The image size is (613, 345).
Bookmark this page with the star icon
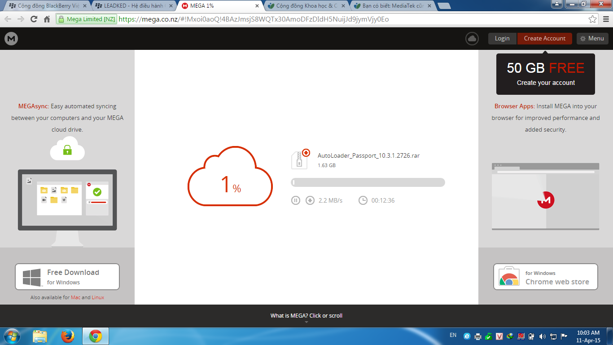(x=592, y=19)
